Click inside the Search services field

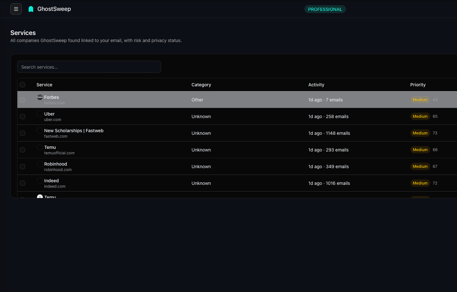(x=89, y=67)
